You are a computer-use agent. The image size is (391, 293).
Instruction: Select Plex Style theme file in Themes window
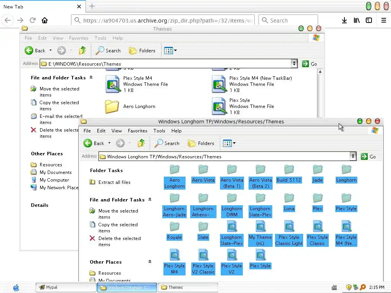click(243, 106)
